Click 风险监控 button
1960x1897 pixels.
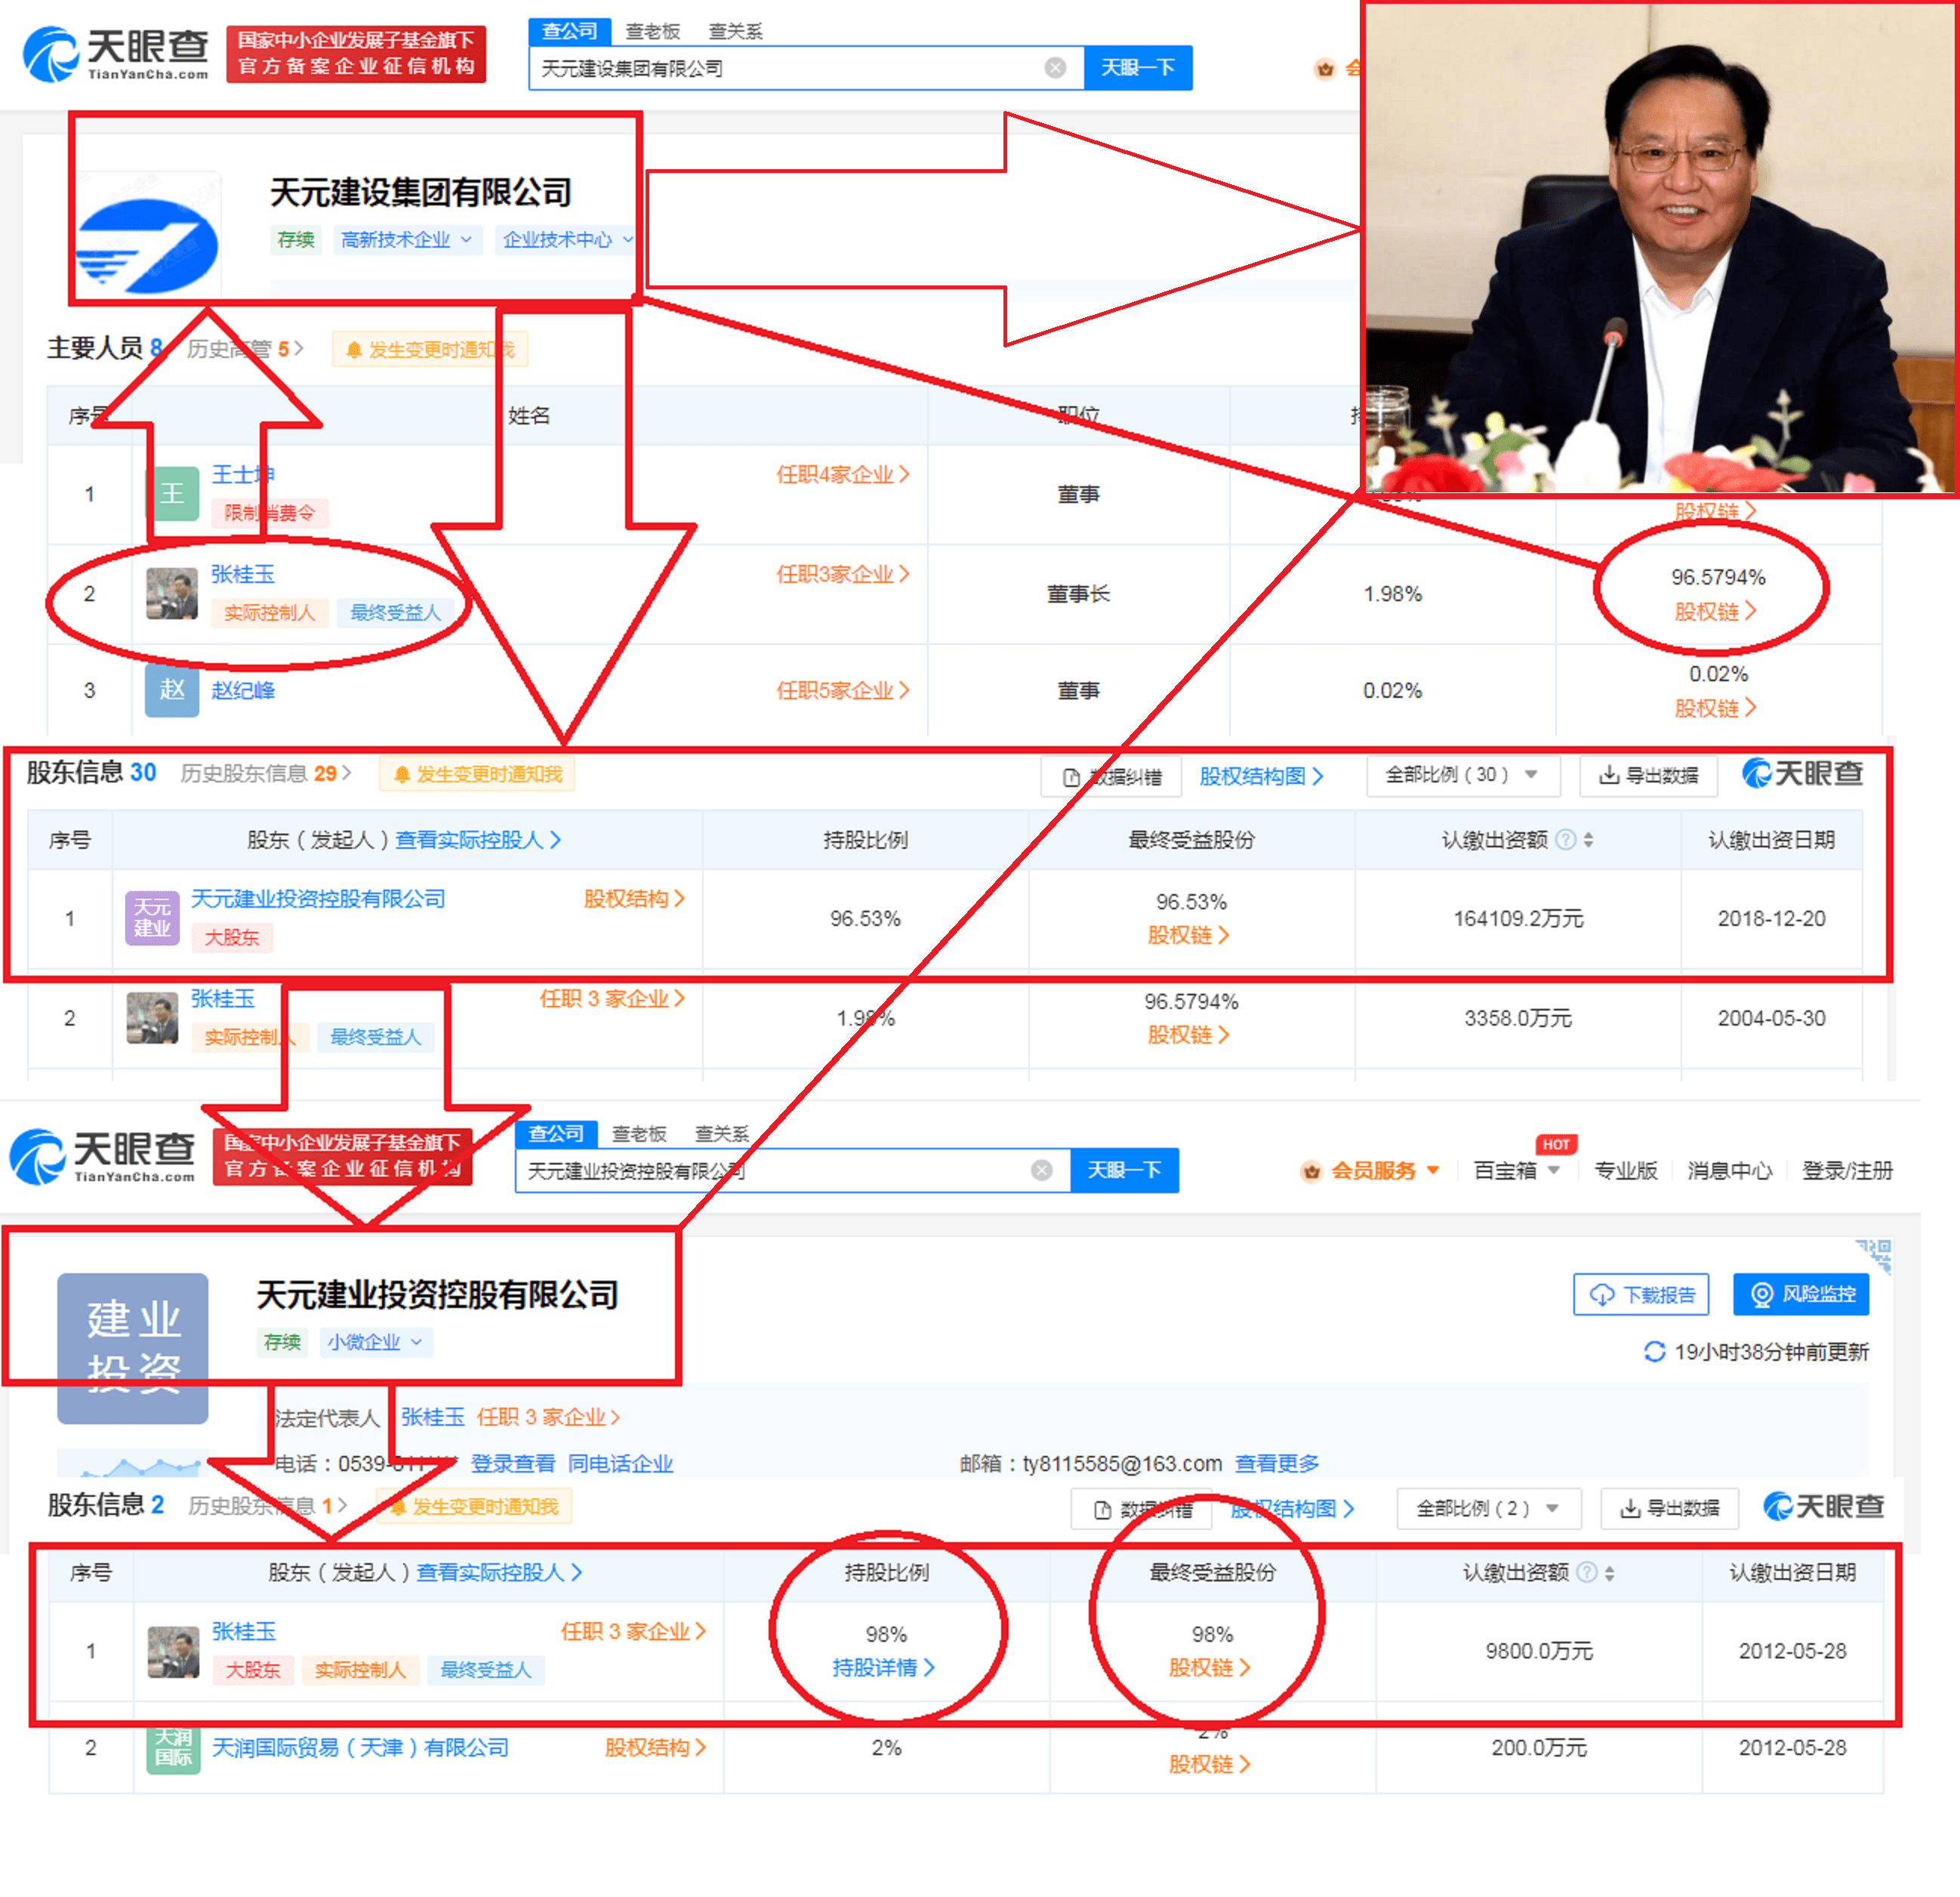1801,1294
